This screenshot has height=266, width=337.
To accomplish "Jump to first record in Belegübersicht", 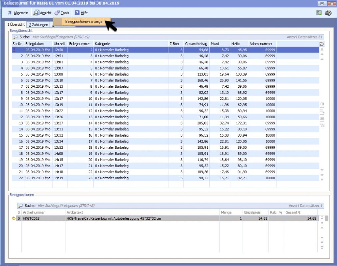I will 322,49.
